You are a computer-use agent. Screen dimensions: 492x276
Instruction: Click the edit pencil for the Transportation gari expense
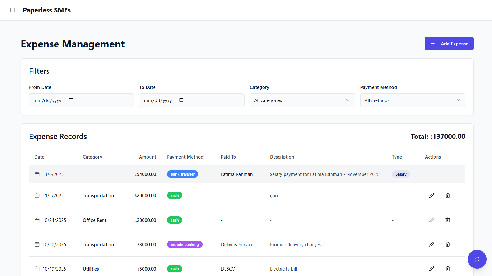tap(432, 195)
